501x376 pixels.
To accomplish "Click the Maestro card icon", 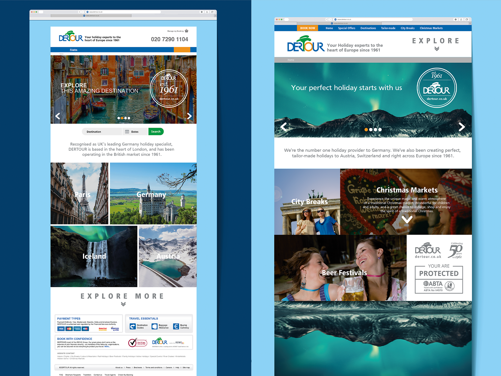I will click(x=85, y=329).
